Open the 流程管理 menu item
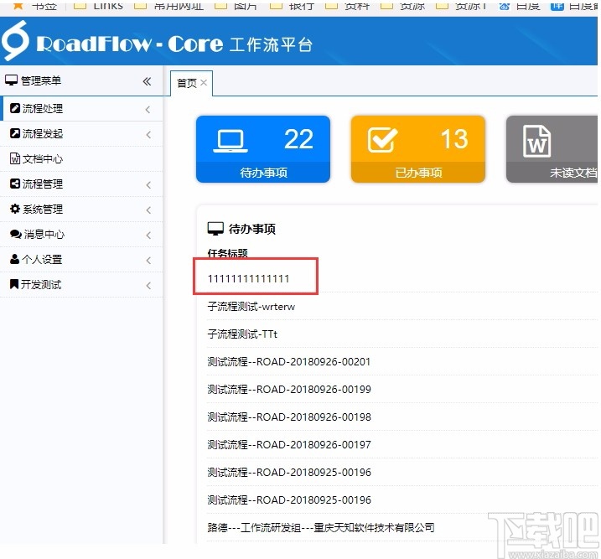 (81, 184)
